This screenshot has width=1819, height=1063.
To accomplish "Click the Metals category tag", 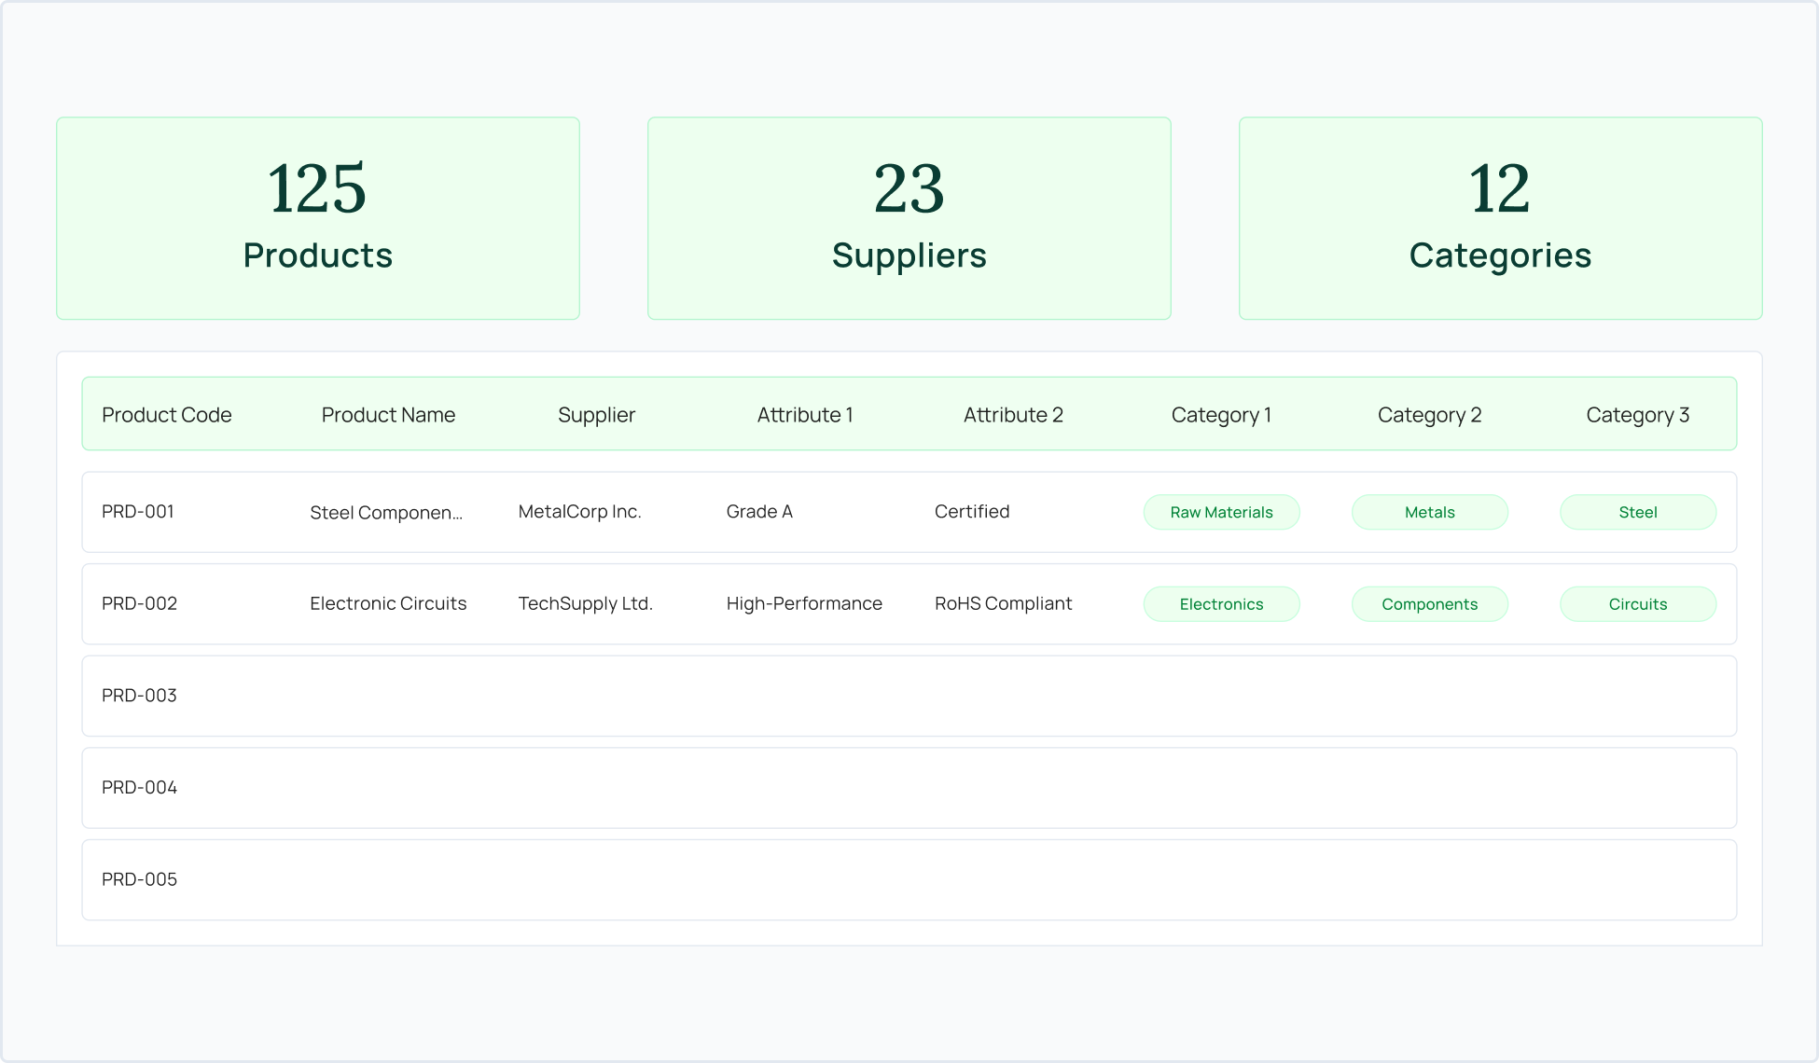I will pos(1429,512).
